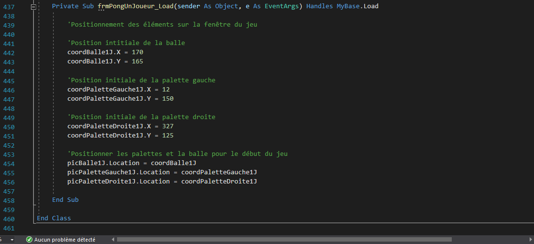Click the 'Aucun problème détecté' status text
This screenshot has width=534, height=244.
tap(65, 240)
